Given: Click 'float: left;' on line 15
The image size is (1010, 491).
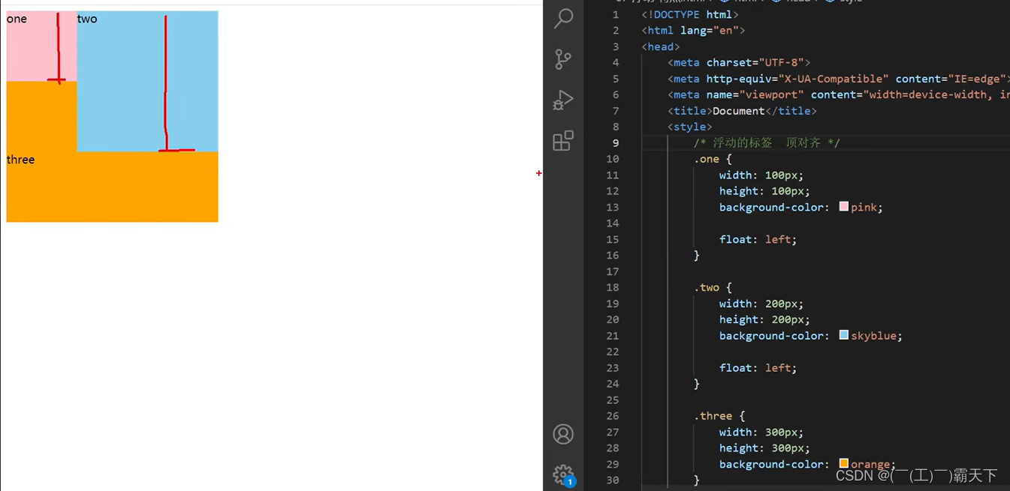Looking at the screenshot, I should 758,239.
